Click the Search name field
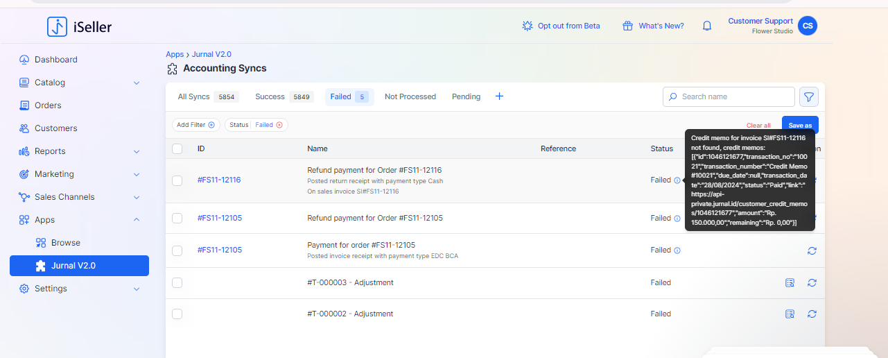Viewport: 888px width, 358px height. (729, 96)
